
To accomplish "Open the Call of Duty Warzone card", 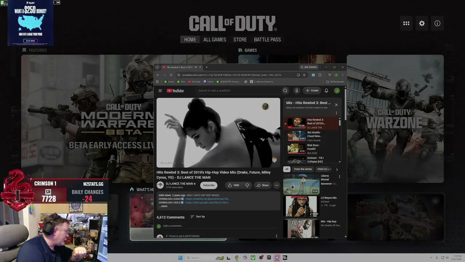I will click(x=395, y=119).
